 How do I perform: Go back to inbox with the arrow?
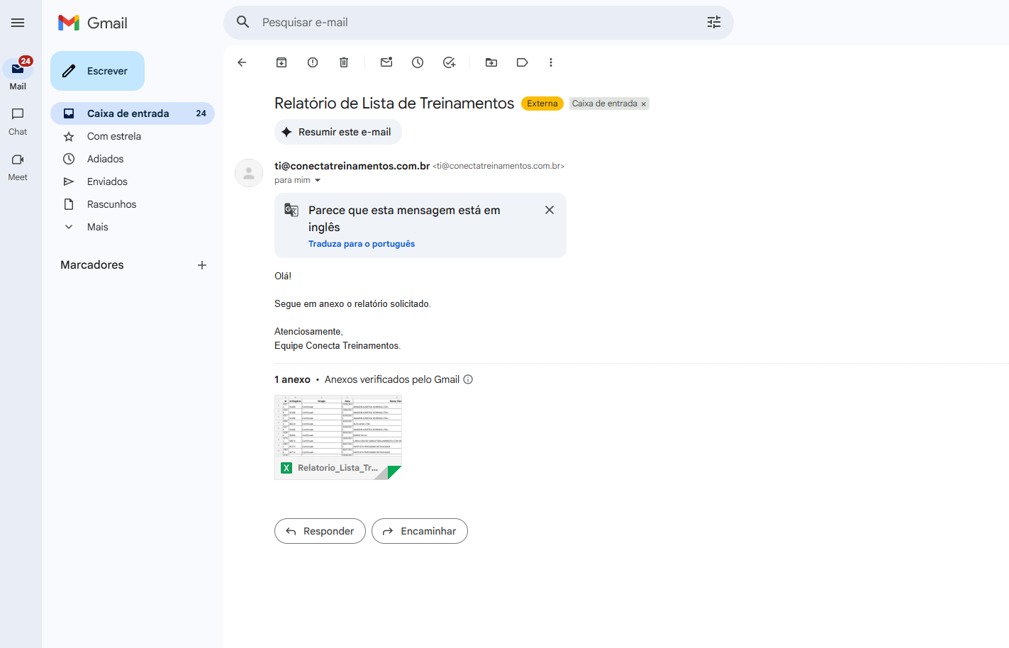242,62
